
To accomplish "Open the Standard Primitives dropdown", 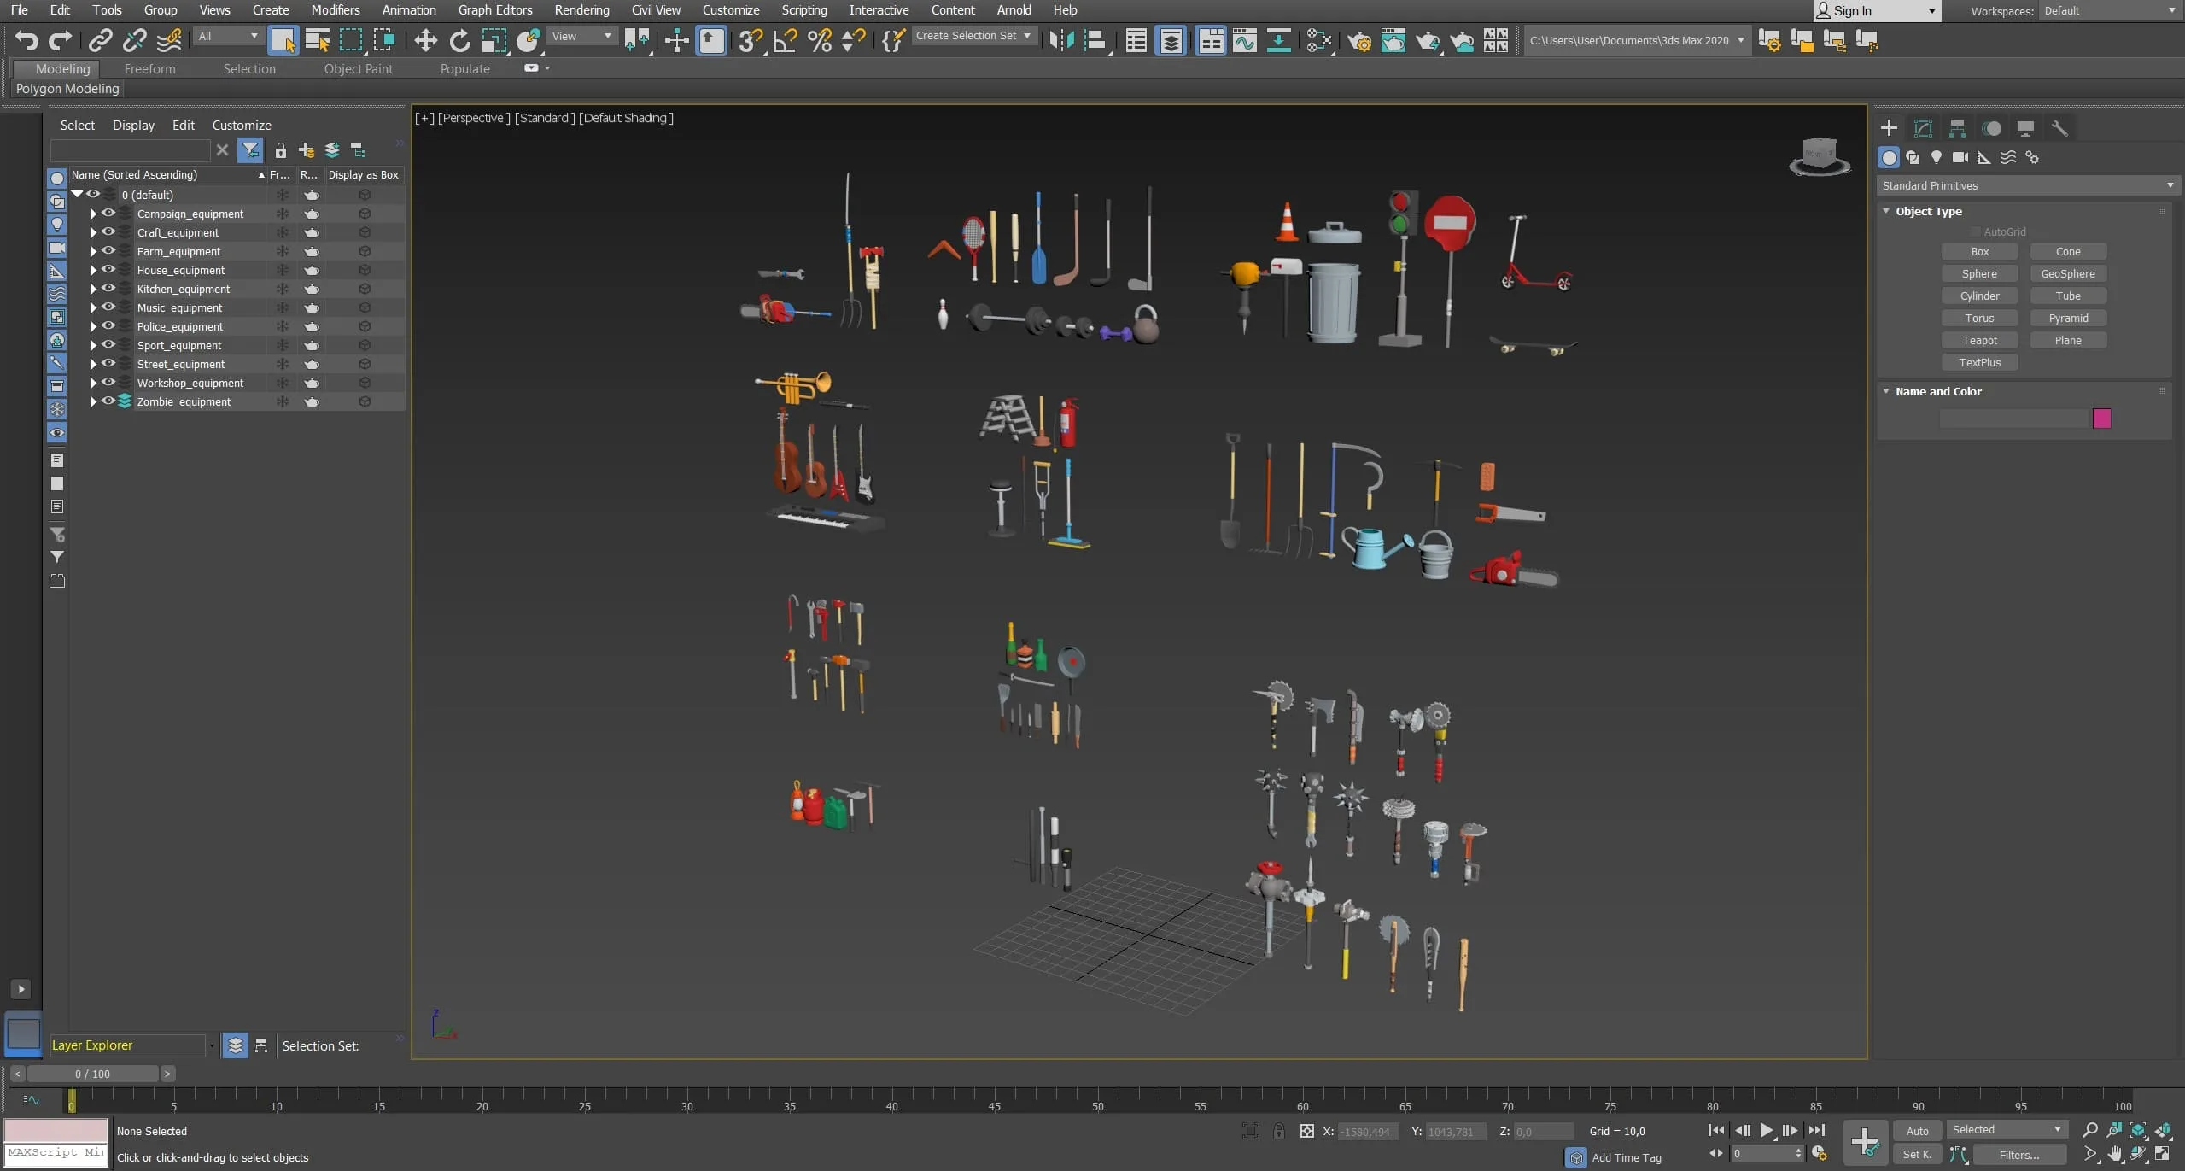I will tap(2026, 185).
